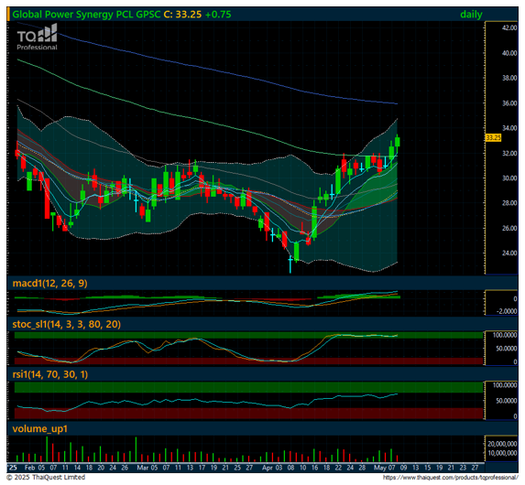
Task: Click the chart title Global Power Synergy PCL GPSC
Action: coord(86,15)
